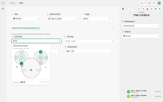163x102 pixels.
Task: Toggle the selected bottom right-ear punch position
Action: [21, 63]
